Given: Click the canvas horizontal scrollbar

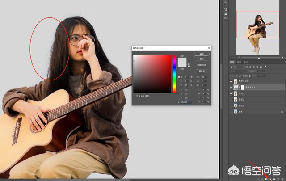Looking at the screenshot, I should click(83, 180).
